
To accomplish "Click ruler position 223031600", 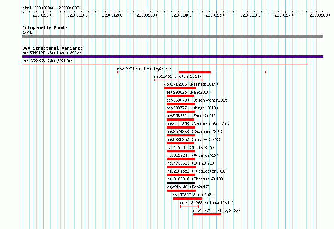I will pyautogui.click(x=250, y=15).
